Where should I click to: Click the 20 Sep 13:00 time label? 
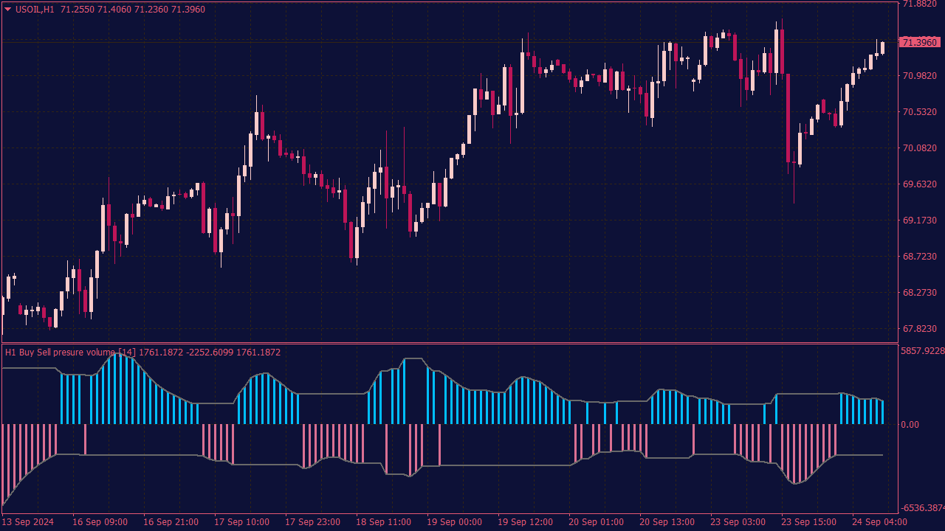667,522
